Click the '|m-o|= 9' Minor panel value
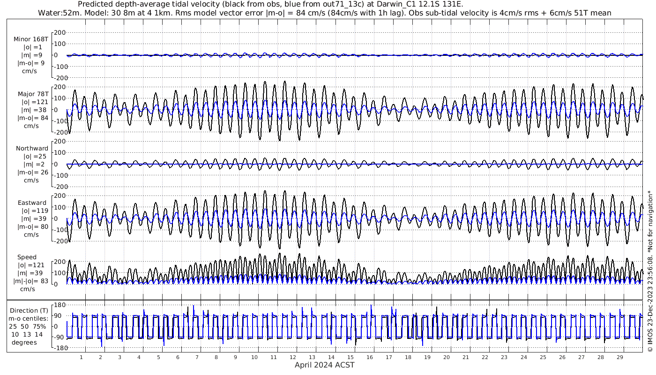The height and width of the screenshot is (375, 656). tap(31, 63)
